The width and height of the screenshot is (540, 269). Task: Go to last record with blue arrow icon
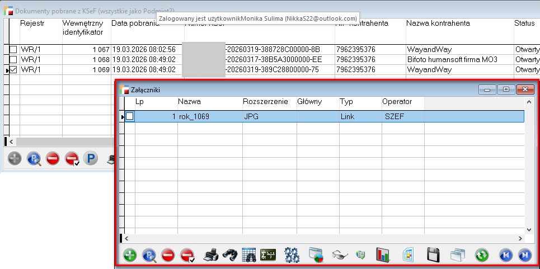[524, 255]
